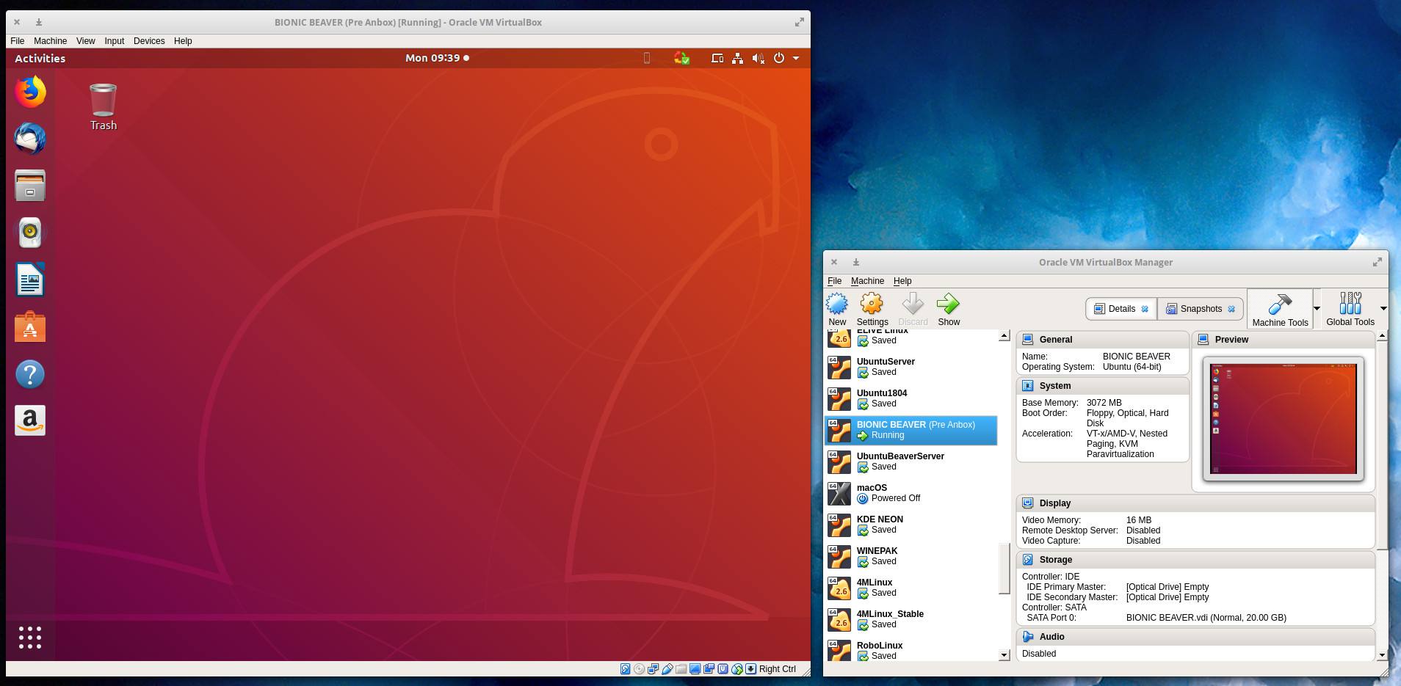The width and height of the screenshot is (1401, 686).
Task: Open Files manager from the Ubuntu dock
Action: coord(30,186)
